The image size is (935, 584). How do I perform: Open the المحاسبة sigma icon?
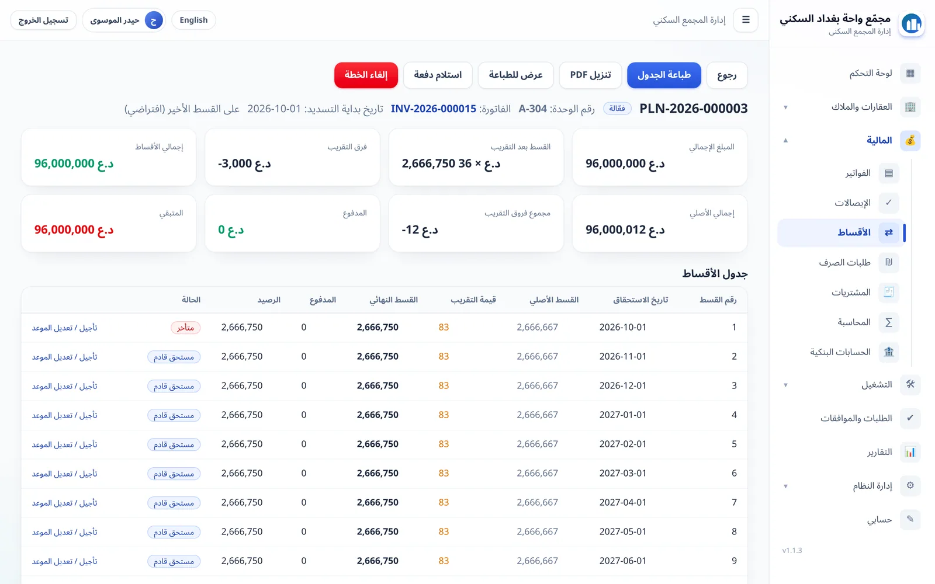[x=888, y=322]
